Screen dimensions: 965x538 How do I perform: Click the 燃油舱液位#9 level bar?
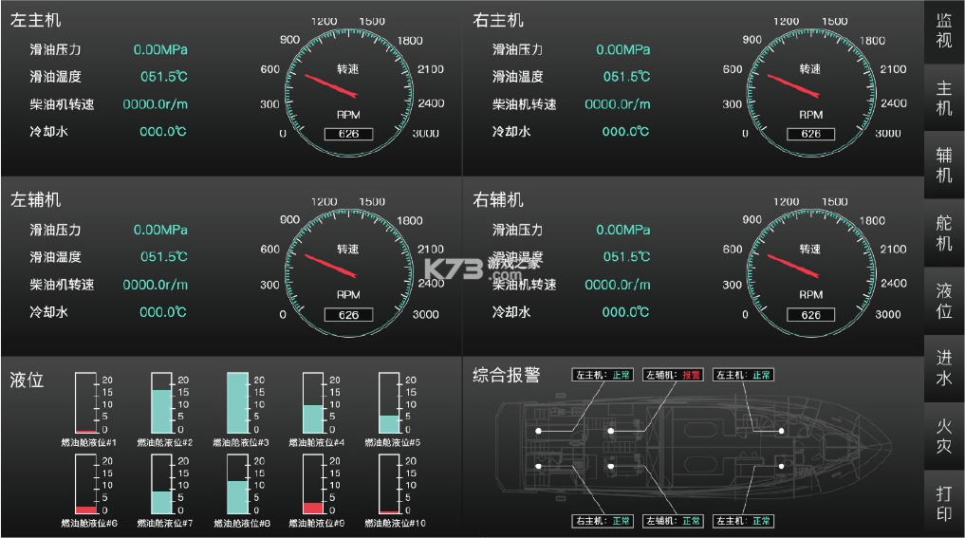point(313,484)
